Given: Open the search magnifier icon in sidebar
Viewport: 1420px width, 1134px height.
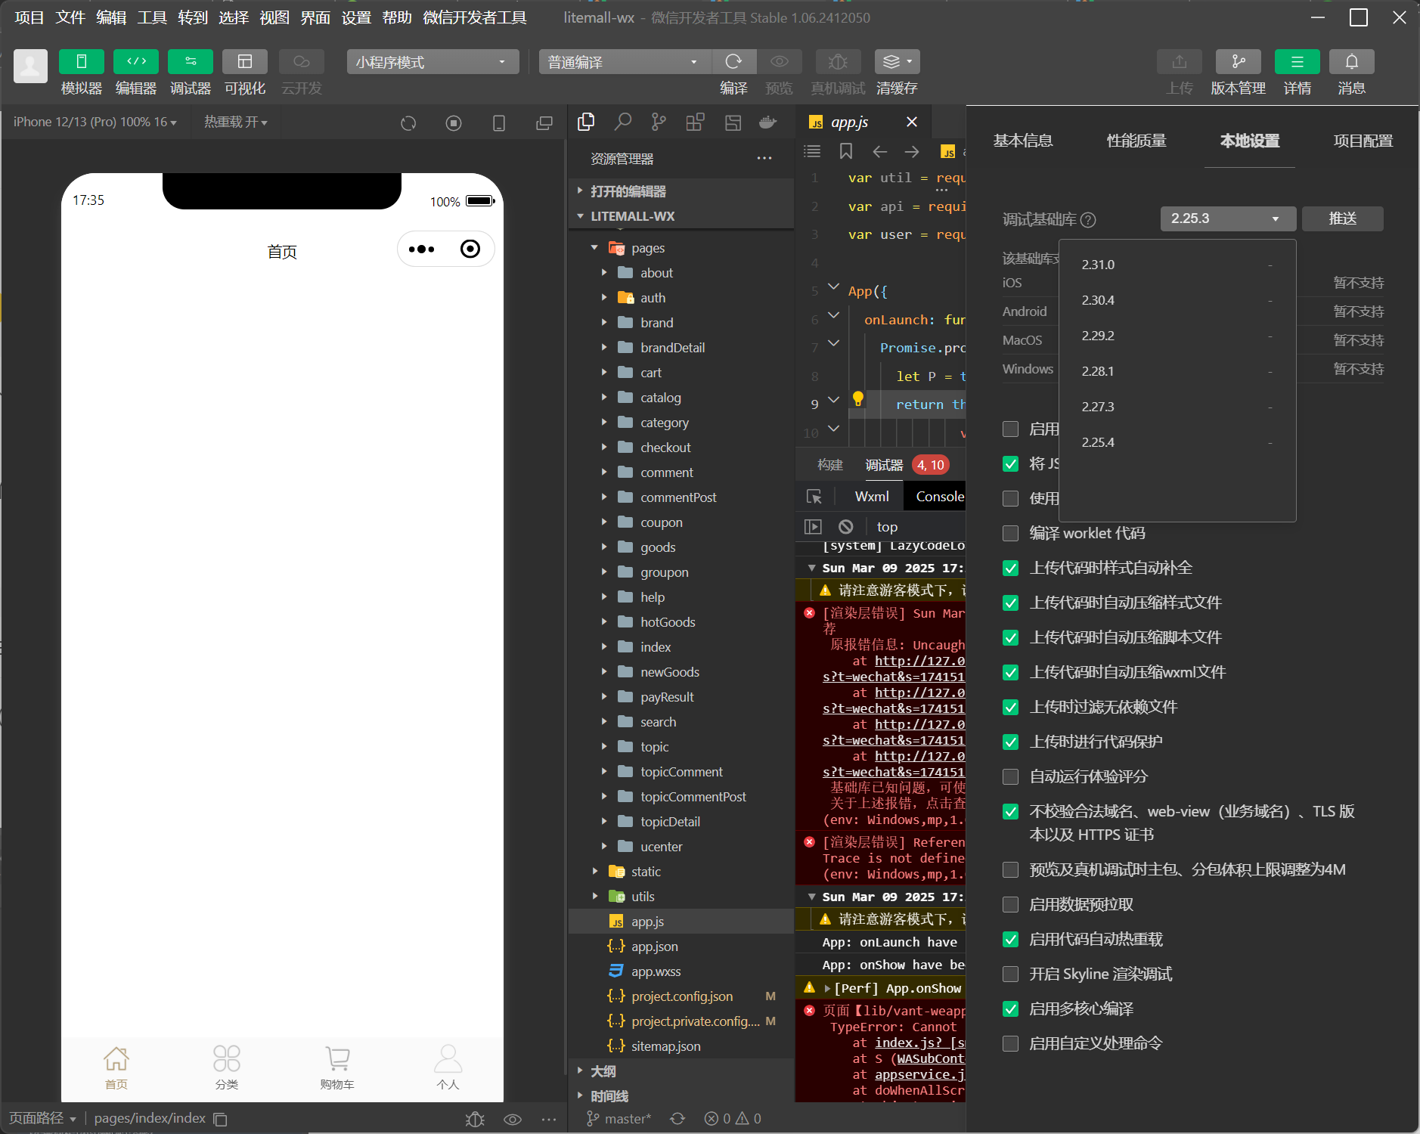Looking at the screenshot, I should 623,122.
